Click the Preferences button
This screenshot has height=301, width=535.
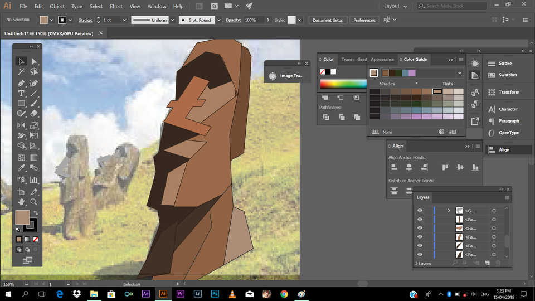pyautogui.click(x=364, y=20)
